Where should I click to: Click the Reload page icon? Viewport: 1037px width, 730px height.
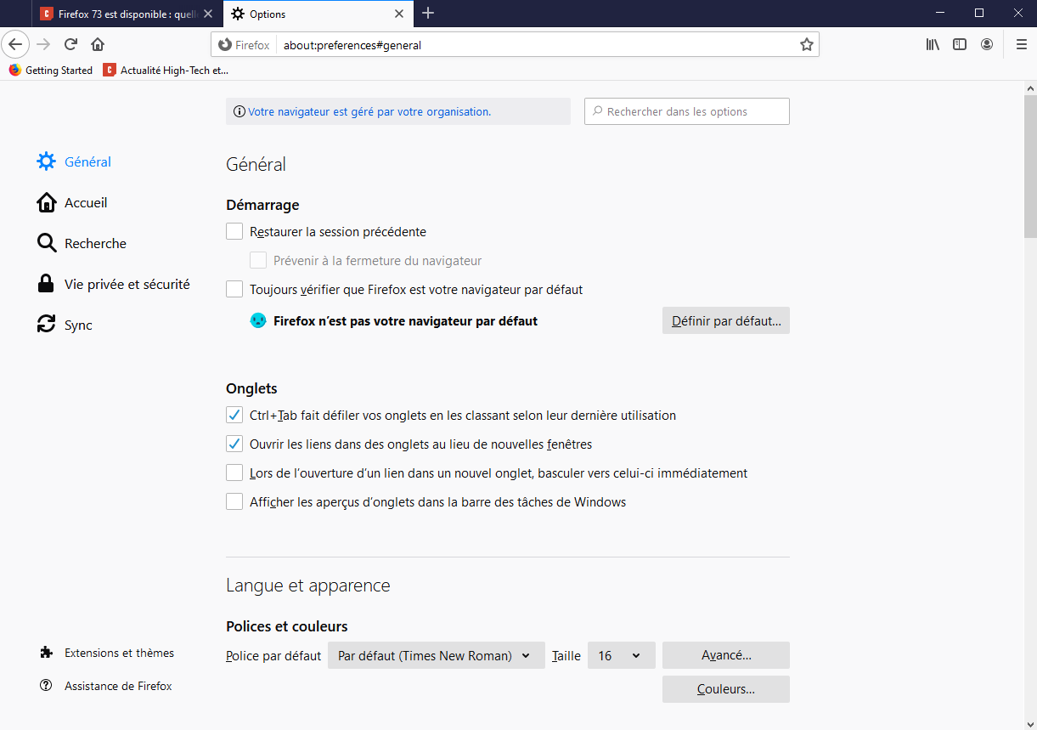coord(71,44)
